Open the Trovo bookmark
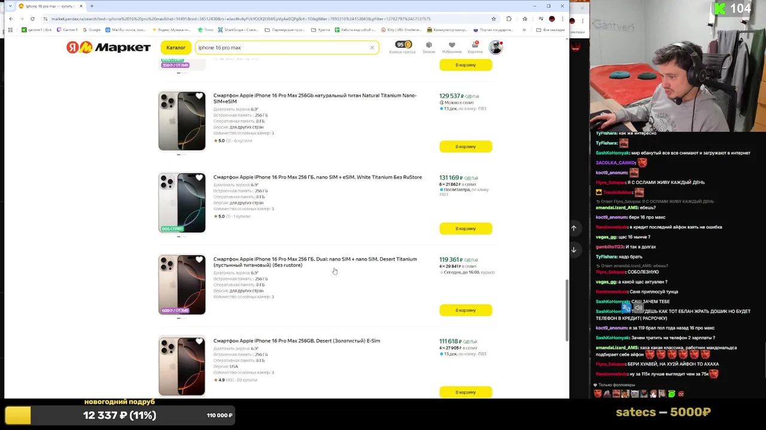This screenshot has height=430, width=766. (205, 30)
